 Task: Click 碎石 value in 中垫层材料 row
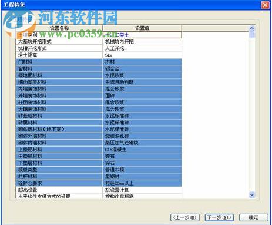[142, 156]
